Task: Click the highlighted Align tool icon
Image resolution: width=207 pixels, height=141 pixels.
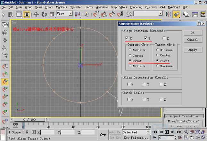Action: coord(177,14)
